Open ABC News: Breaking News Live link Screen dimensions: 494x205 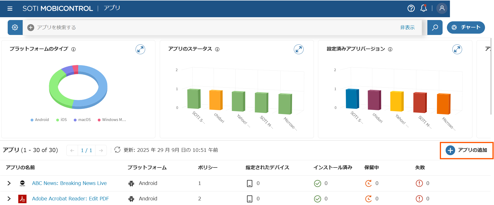69,183
